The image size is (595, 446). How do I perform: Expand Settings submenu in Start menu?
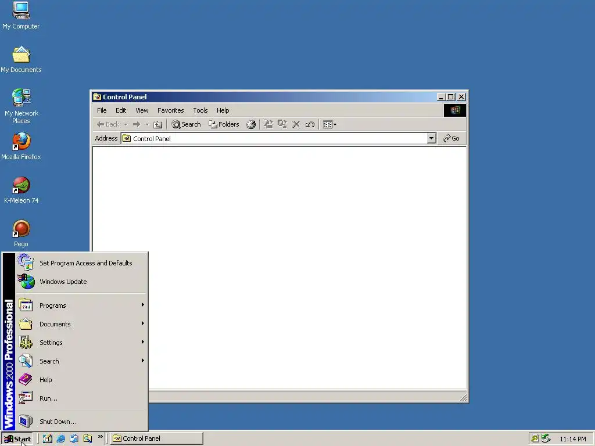(x=81, y=343)
